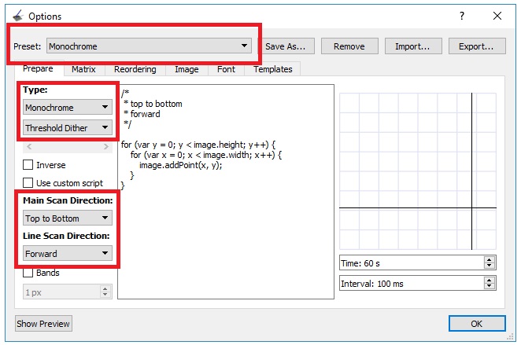521x345 pixels.
Task: Click the Time 60 s spinner field
Action: [411, 263]
